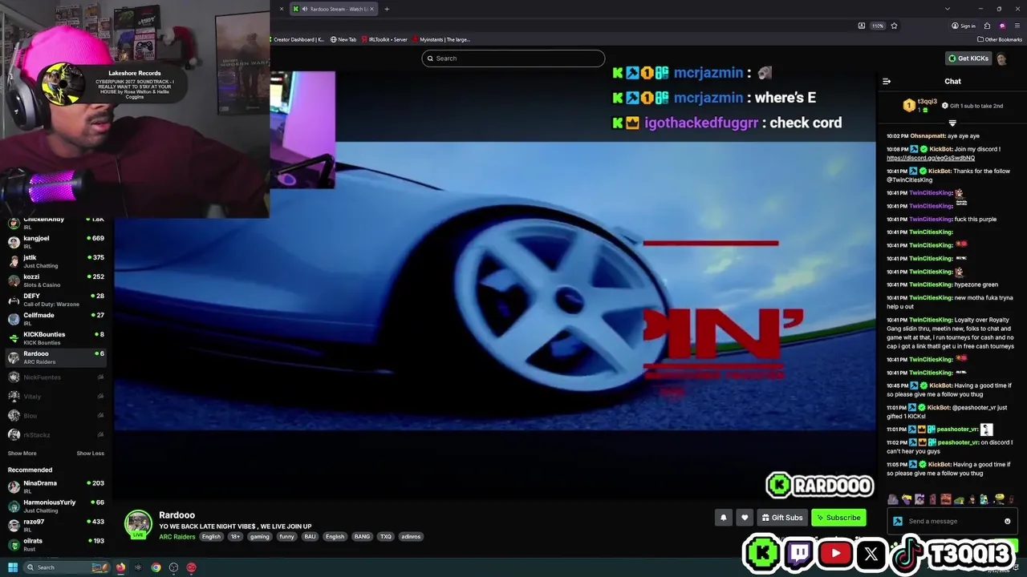Open the Windows Start menu
This screenshot has height=577, width=1027.
(12, 567)
